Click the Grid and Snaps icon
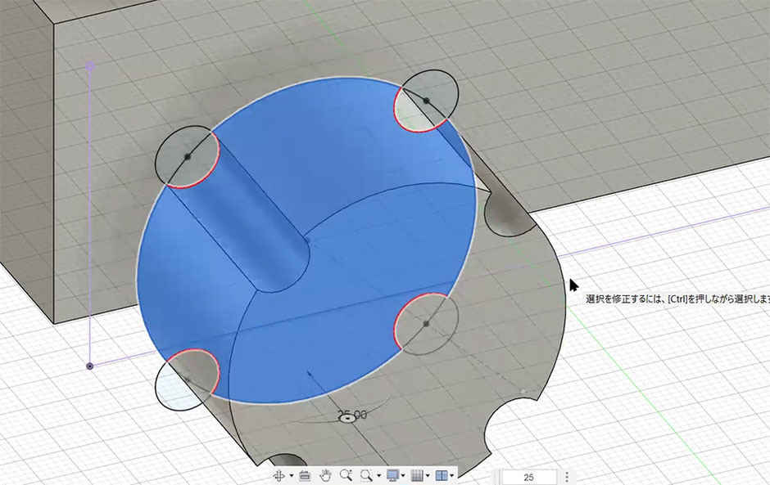770x485 pixels. 417,475
